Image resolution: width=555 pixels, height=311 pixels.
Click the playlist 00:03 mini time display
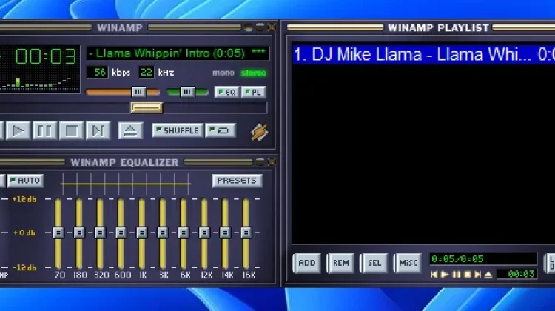pyautogui.click(x=518, y=274)
